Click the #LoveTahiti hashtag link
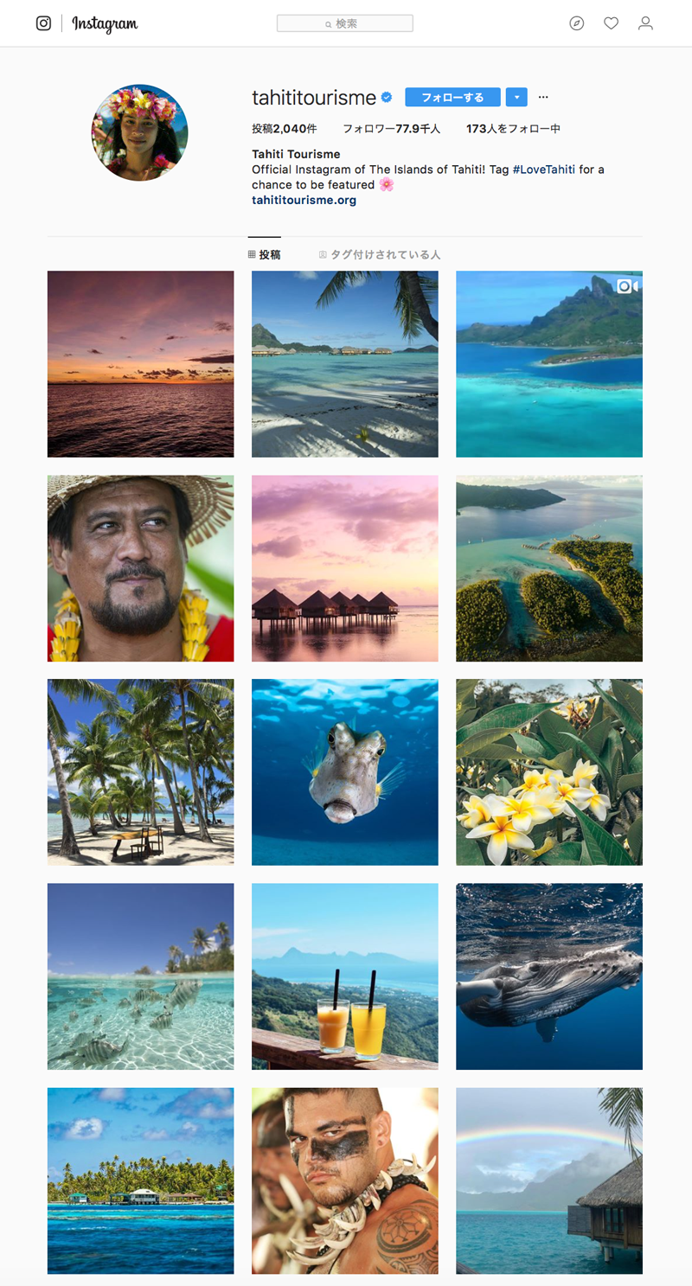 pyautogui.click(x=544, y=170)
